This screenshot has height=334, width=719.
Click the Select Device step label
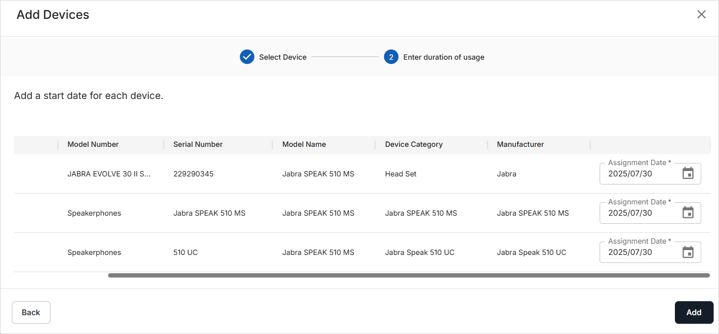coord(283,57)
